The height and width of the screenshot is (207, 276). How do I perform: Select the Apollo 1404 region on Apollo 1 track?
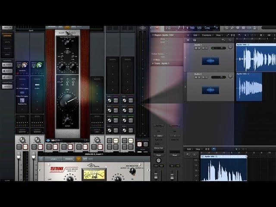click(256, 57)
